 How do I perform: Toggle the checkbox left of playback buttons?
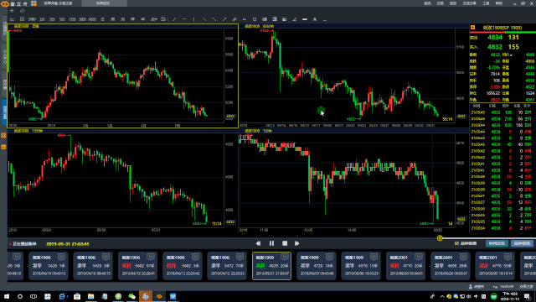click(x=456, y=243)
